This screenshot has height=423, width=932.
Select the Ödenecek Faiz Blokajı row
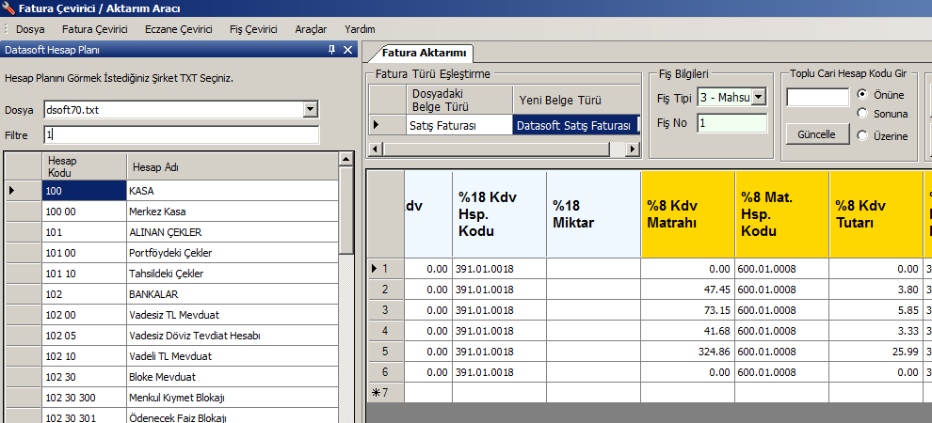coord(172,416)
